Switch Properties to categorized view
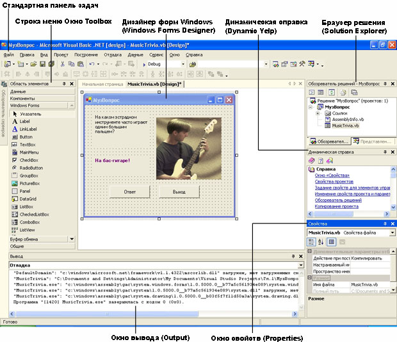The width and height of the screenshot is (397, 342). click(x=311, y=242)
